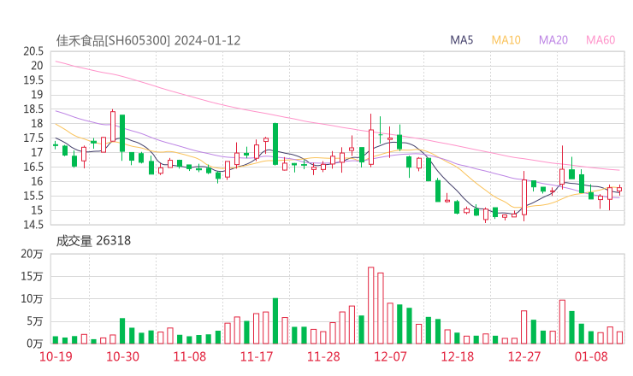Click the 12-27 date axis label
The height and width of the screenshot is (376, 633).
[x=524, y=356]
